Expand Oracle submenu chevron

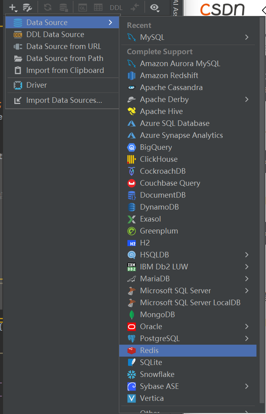(247, 326)
